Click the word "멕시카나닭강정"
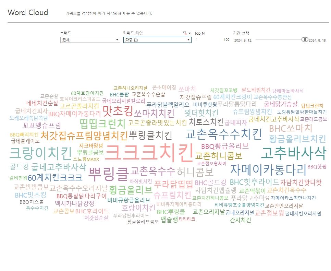This screenshot has height=271, width=331. (x=74, y=203)
